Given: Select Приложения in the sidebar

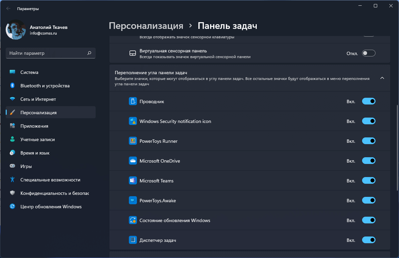Looking at the screenshot, I should (51, 126).
